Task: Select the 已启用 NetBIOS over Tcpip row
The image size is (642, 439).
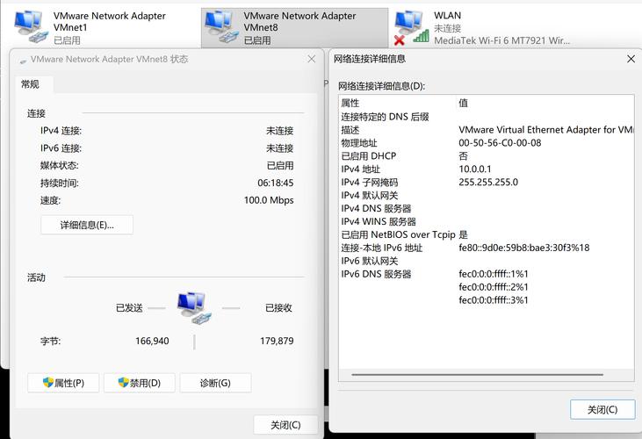Action: point(487,234)
